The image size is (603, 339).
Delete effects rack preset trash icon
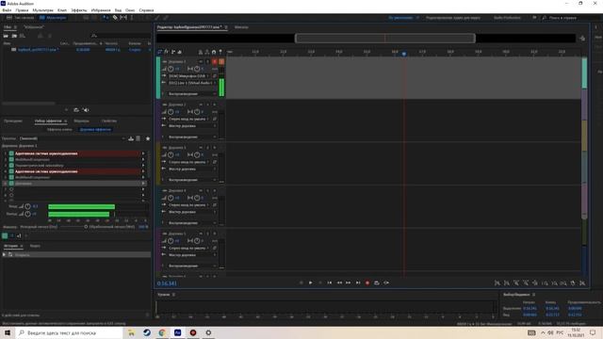[139, 138]
